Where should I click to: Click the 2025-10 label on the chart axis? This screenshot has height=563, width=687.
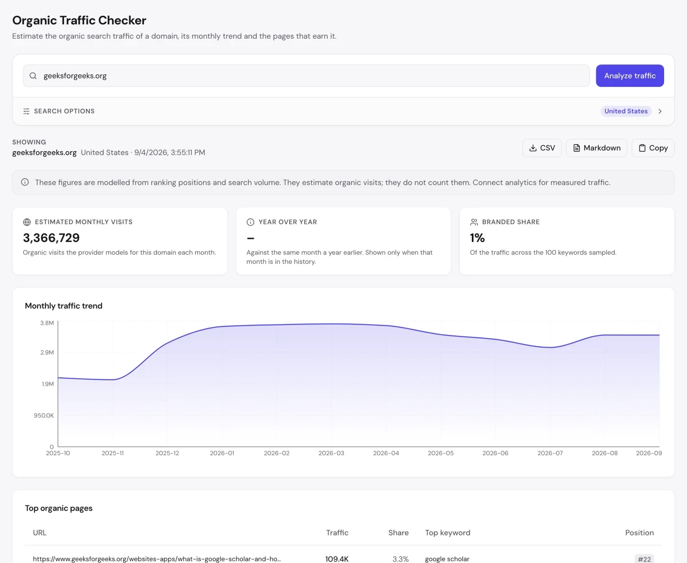[58, 453]
